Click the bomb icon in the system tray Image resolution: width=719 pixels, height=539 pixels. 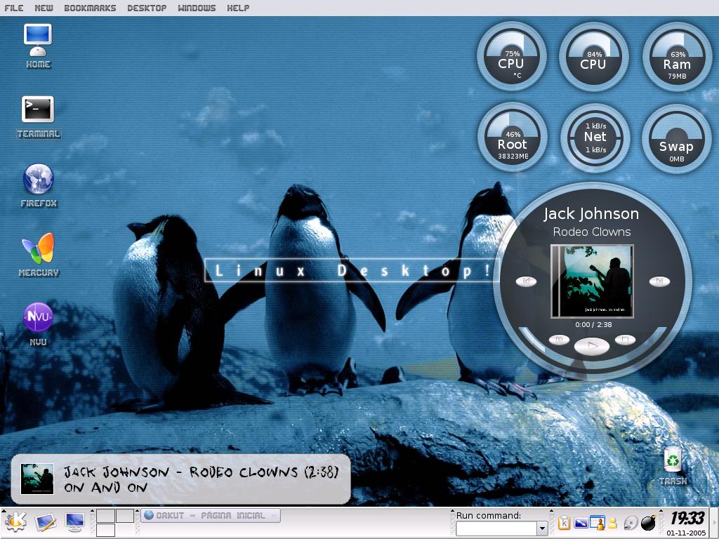coord(648,522)
